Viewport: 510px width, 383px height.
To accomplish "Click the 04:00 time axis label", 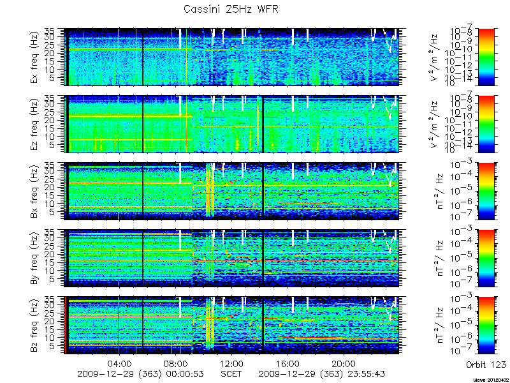I will tap(120, 363).
